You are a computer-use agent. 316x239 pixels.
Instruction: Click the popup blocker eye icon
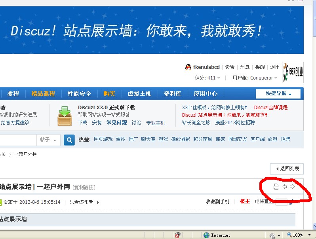(178, 235)
